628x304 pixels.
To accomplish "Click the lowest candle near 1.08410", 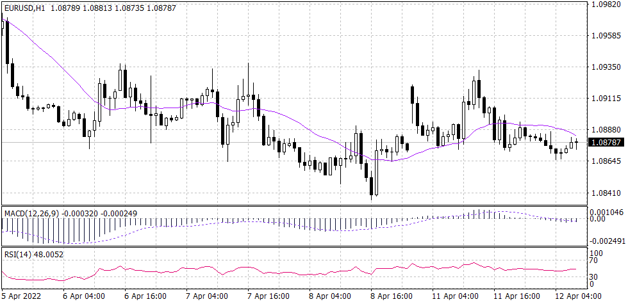I will coord(371,187).
